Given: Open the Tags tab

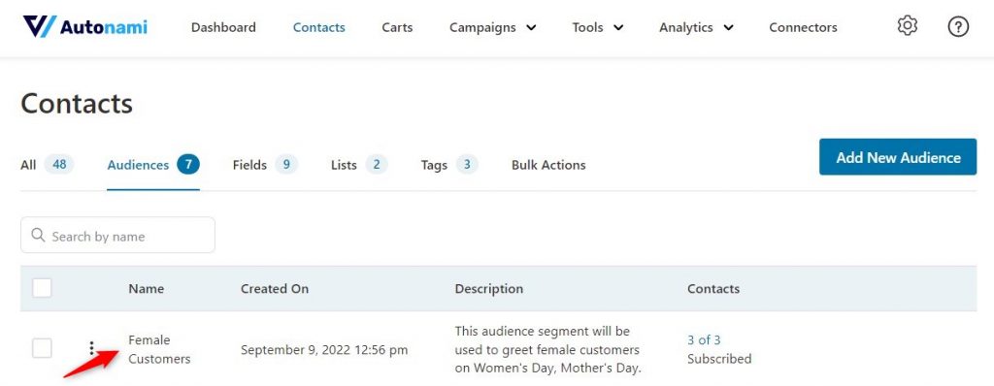Looking at the screenshot, I should [449, 165].
